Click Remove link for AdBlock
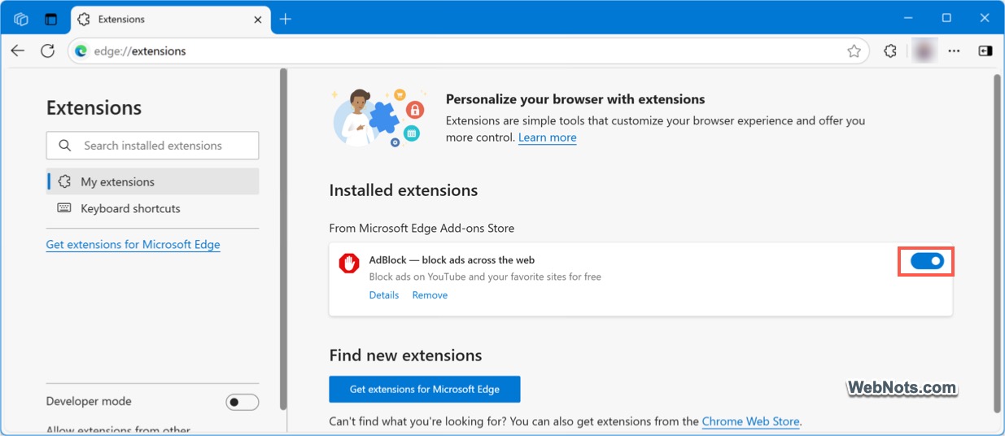The height and width of the screenshot is (436, 1005). click(430, 295)
